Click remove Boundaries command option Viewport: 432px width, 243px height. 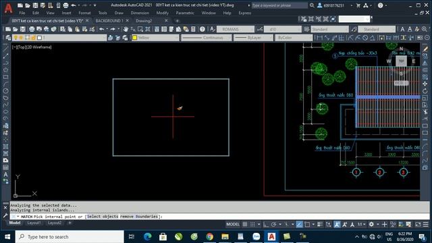pos(139,217)
